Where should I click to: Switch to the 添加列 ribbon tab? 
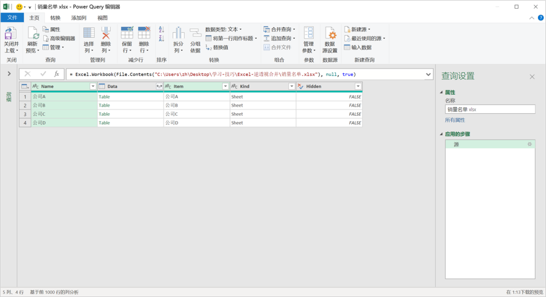pyautogui.click(x=78, y=18)
